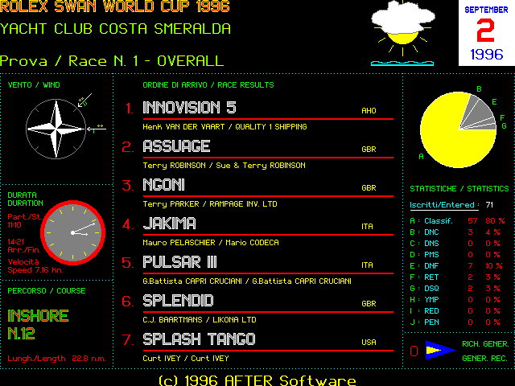Select boat name JAKIMA
Screen dimensions: 515x386
(x=170, y=224)
